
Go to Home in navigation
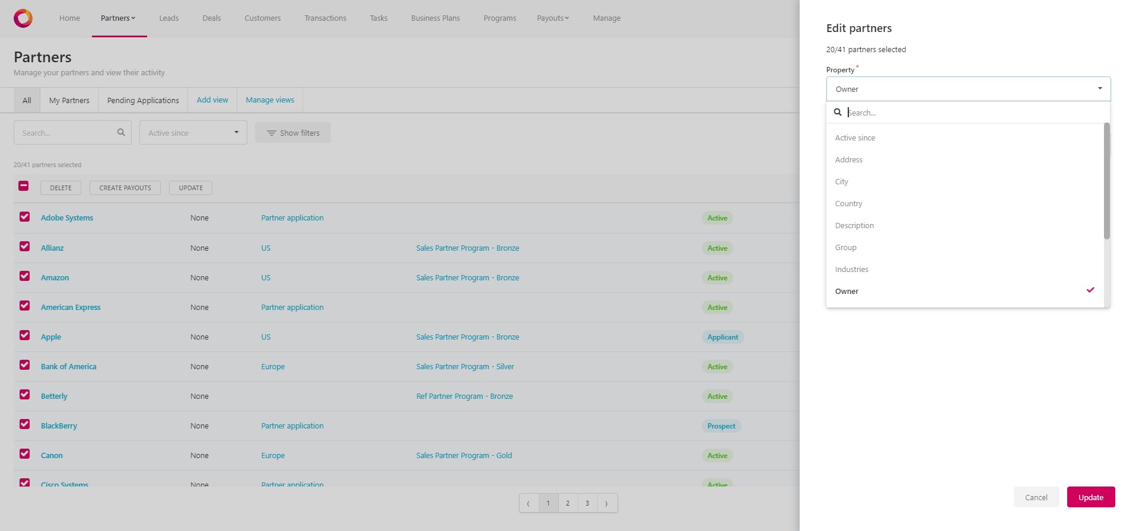point(69,18)
